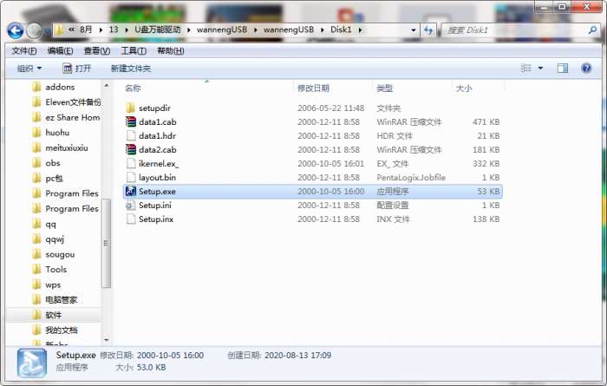
Task: Select the Setup.ini configuration file icon
Action: (131, 206)
